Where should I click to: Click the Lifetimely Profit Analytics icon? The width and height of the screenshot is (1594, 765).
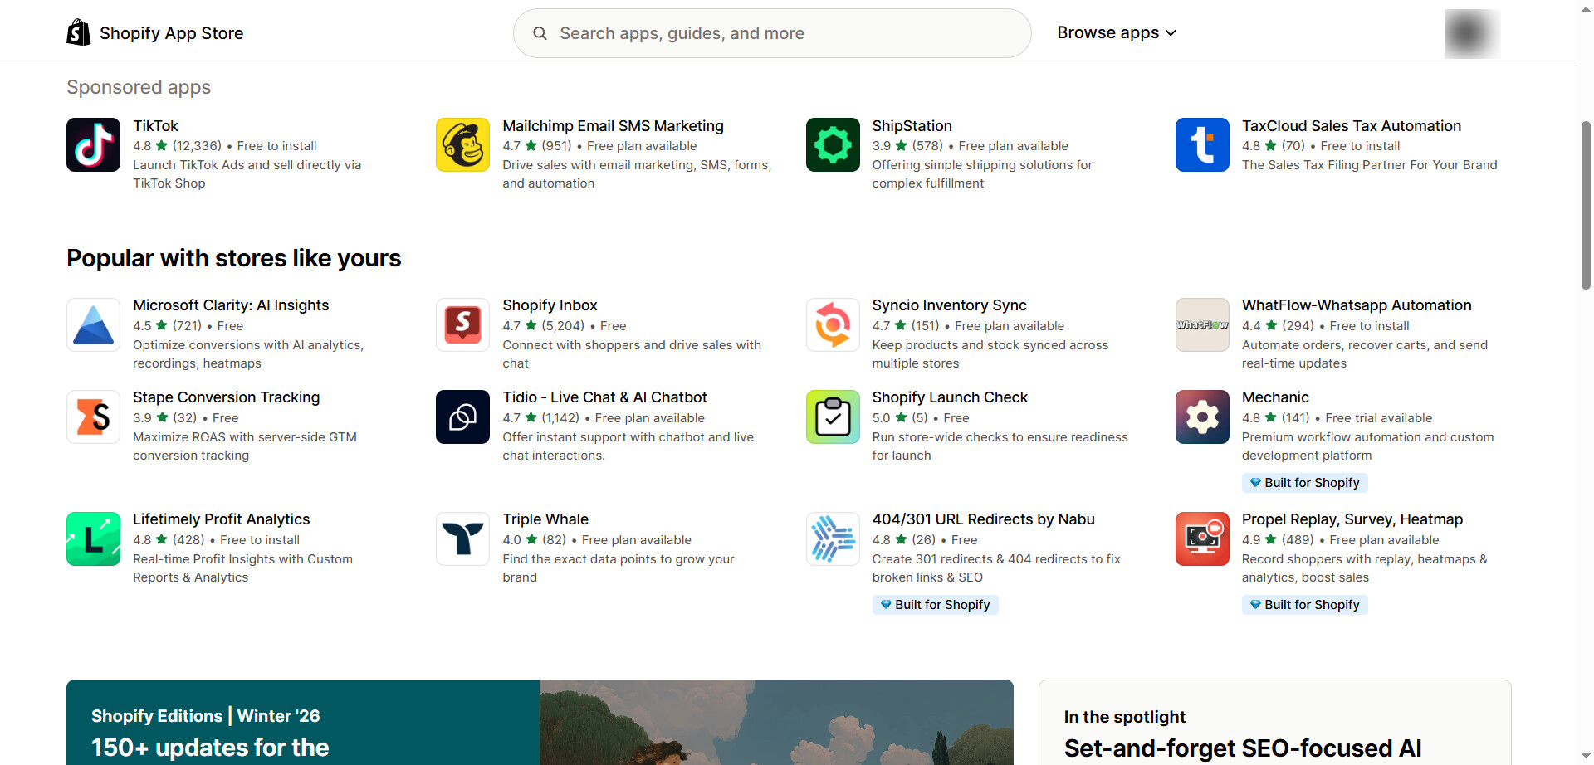pyautogui.click(x=93, y=538)
